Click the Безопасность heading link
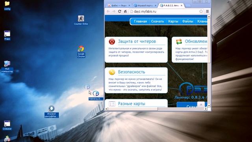This screenshot has width=252, height=142. pyautogui.click(x=132, y=72)
